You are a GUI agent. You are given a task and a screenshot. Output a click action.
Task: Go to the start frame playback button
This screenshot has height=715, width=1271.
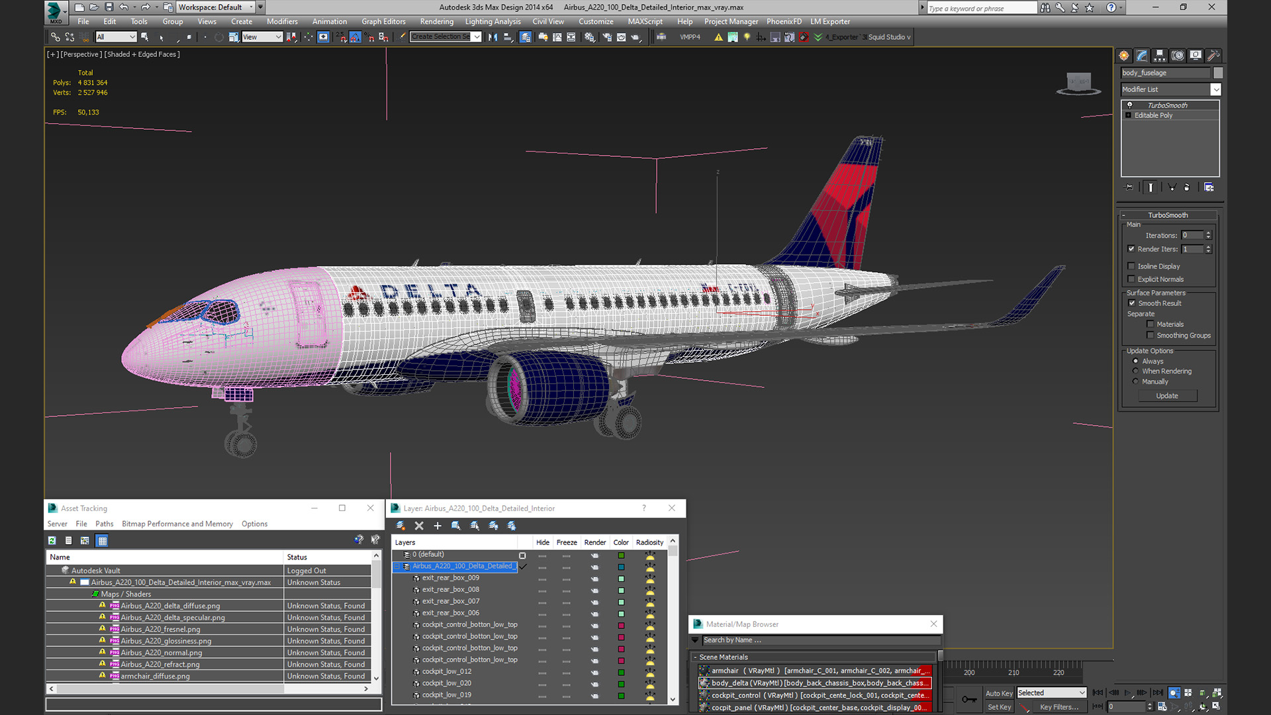point(1098,693)
